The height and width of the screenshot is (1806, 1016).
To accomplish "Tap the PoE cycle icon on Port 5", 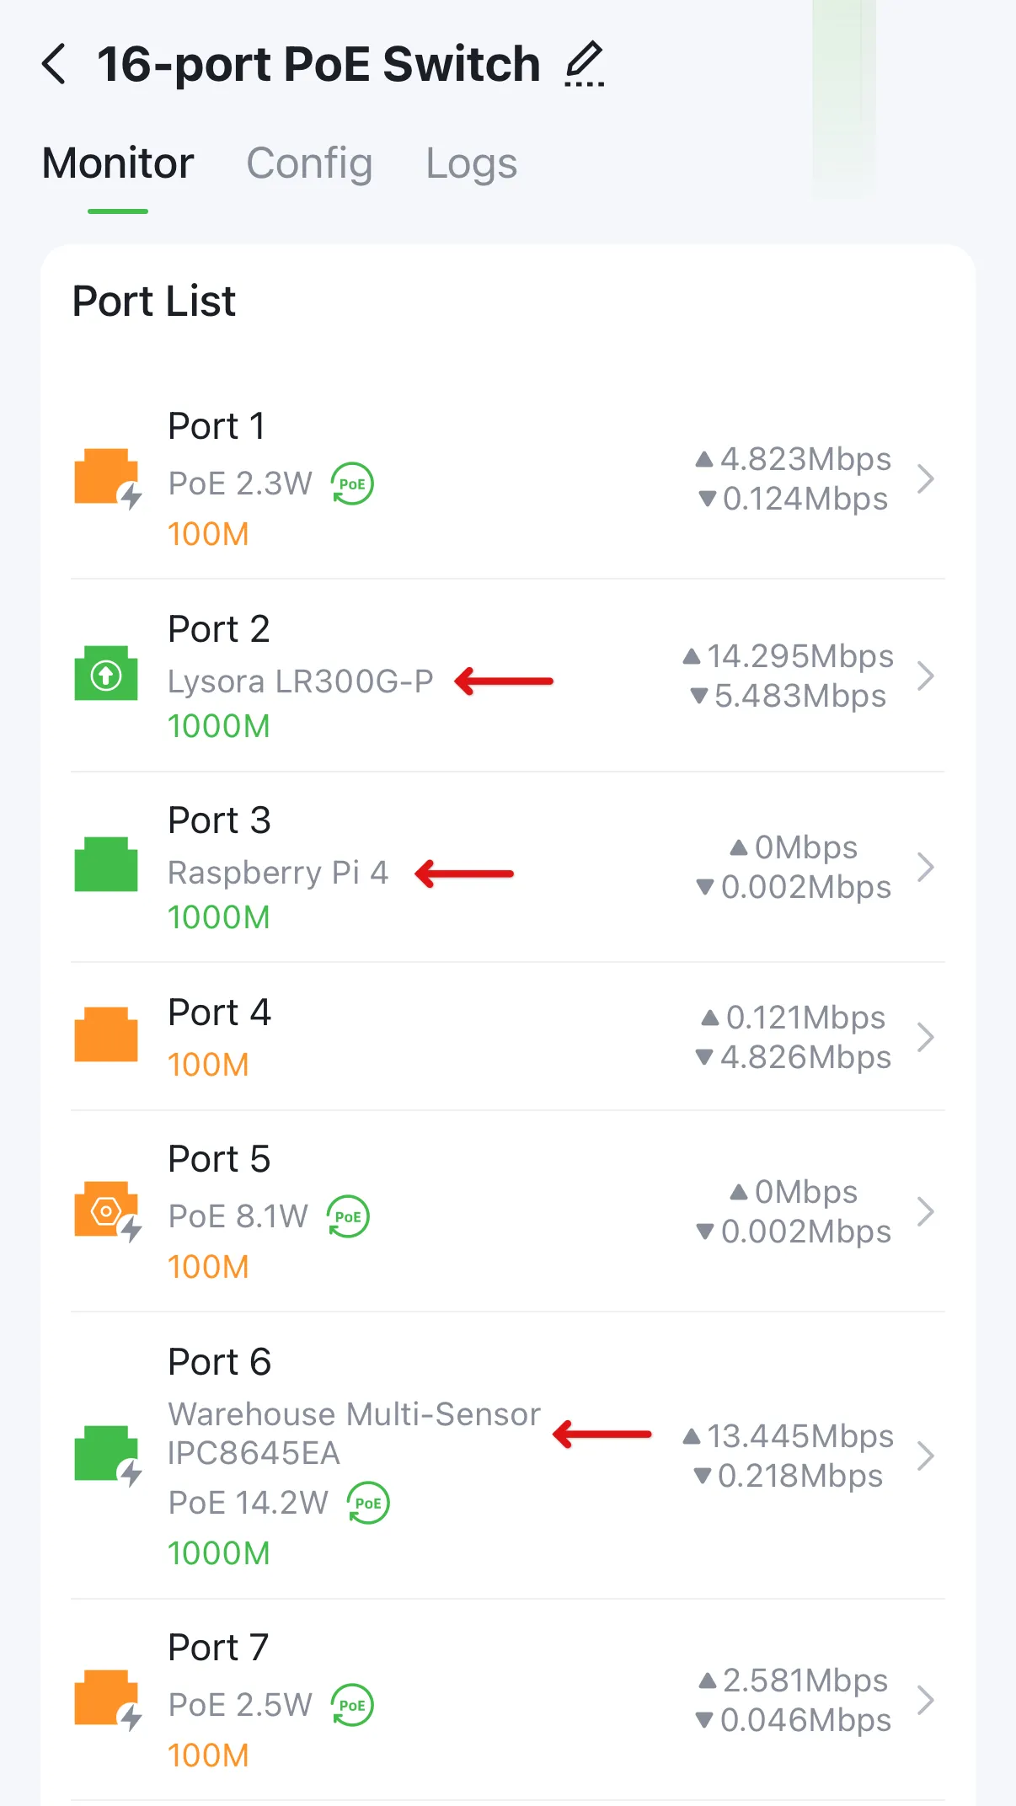I will 348,1217.
